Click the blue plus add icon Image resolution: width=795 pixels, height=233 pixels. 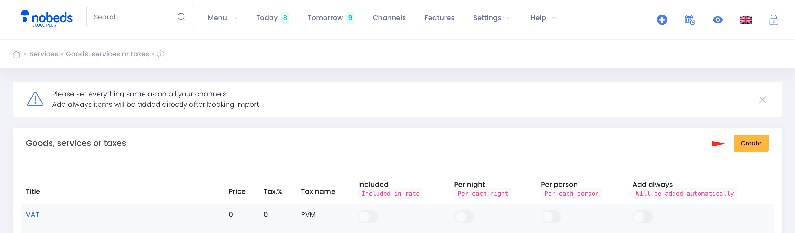click(x=662, y=20)
